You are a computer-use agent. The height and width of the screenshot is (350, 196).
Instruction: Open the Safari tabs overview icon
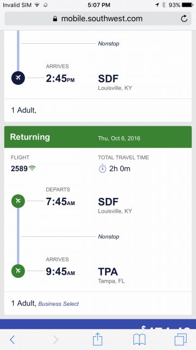(x=181, y=340)
